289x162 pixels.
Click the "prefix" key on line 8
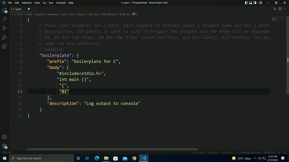pos(57,62)
